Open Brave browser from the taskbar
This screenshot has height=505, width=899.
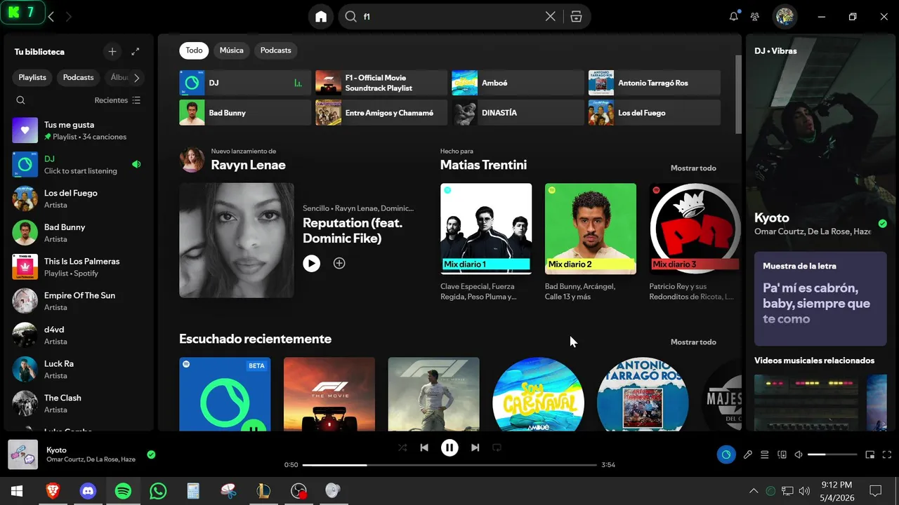53,491
